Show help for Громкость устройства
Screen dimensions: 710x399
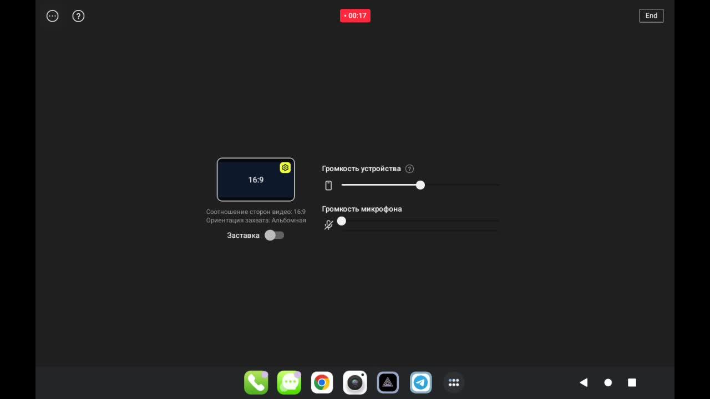409,168
